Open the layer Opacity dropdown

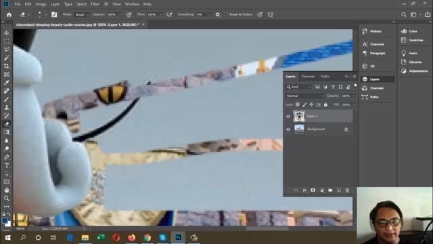click(x=355, y=96)
